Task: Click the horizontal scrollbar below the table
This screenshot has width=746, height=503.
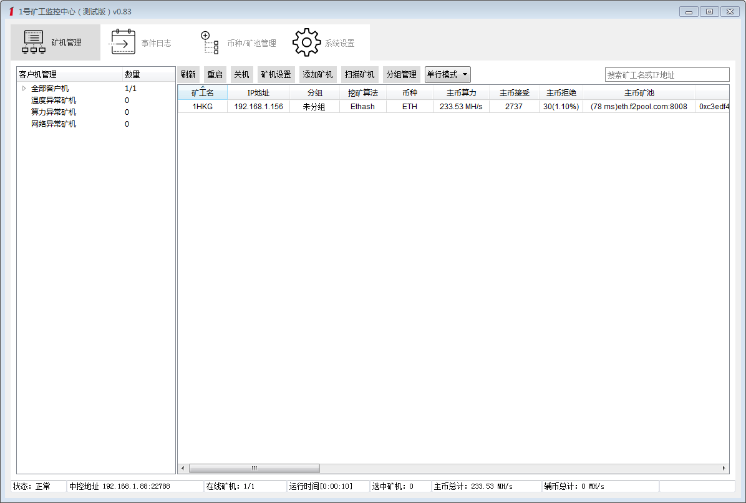Action: 254,468
